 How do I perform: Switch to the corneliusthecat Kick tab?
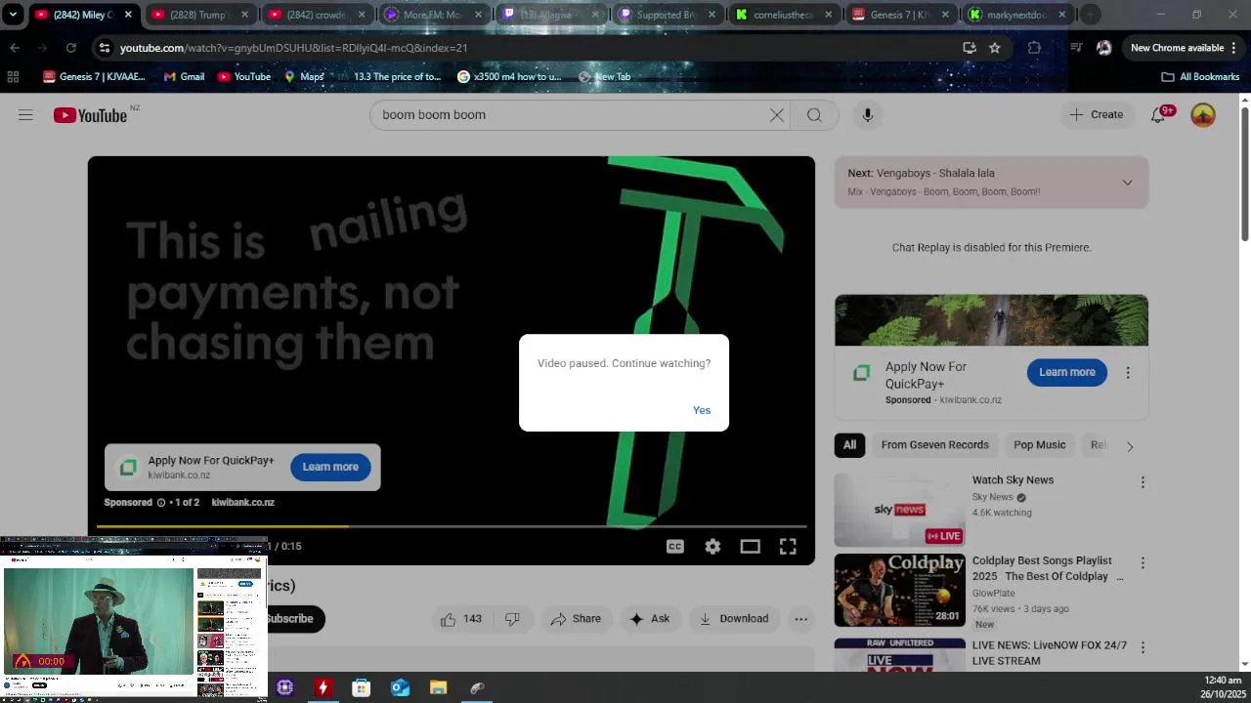[786, 15]
